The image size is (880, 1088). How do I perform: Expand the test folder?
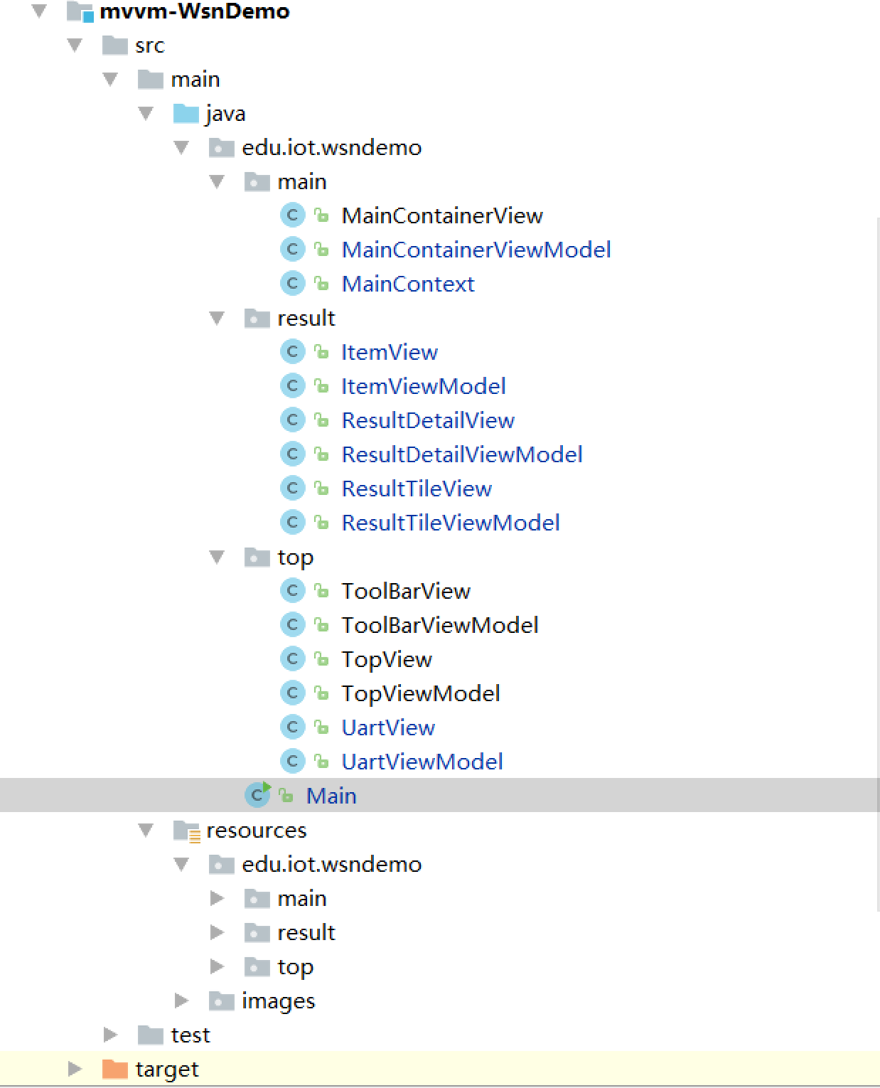tap(110, 1035)
